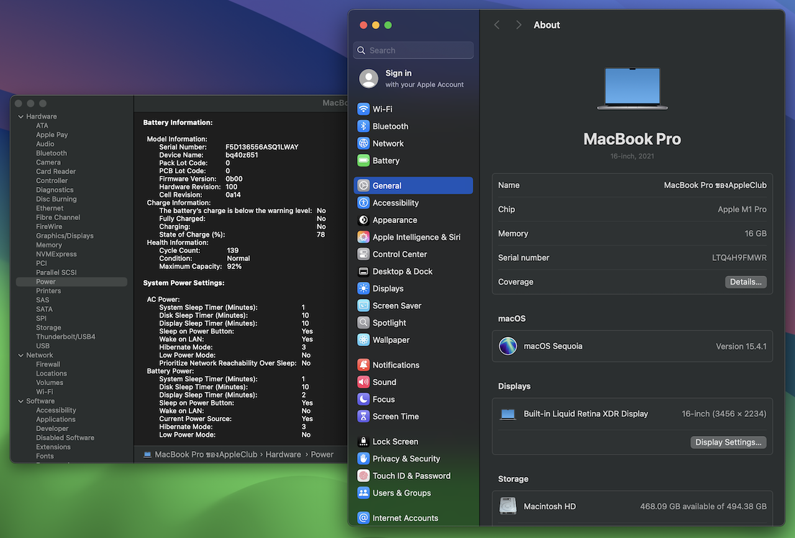
Task: Open Apple Intelligence & Siri icon
Action: pos(363,237)
